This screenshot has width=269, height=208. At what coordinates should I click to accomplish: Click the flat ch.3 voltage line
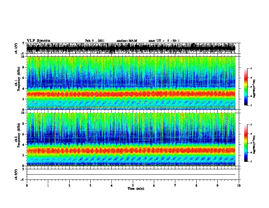click(x=131, y=175)
